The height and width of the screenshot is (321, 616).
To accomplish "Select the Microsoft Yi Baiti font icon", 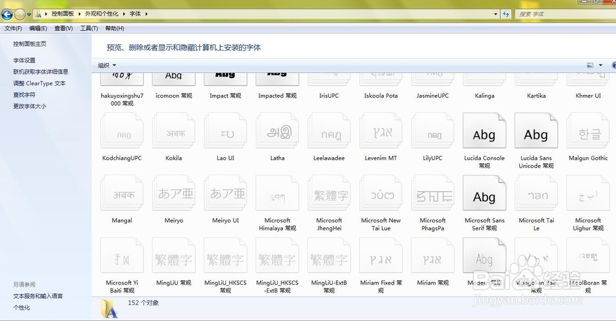I will 122,256.
